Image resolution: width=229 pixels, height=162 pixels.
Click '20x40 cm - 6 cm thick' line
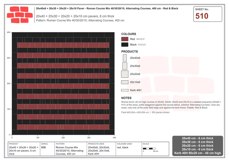198,138
